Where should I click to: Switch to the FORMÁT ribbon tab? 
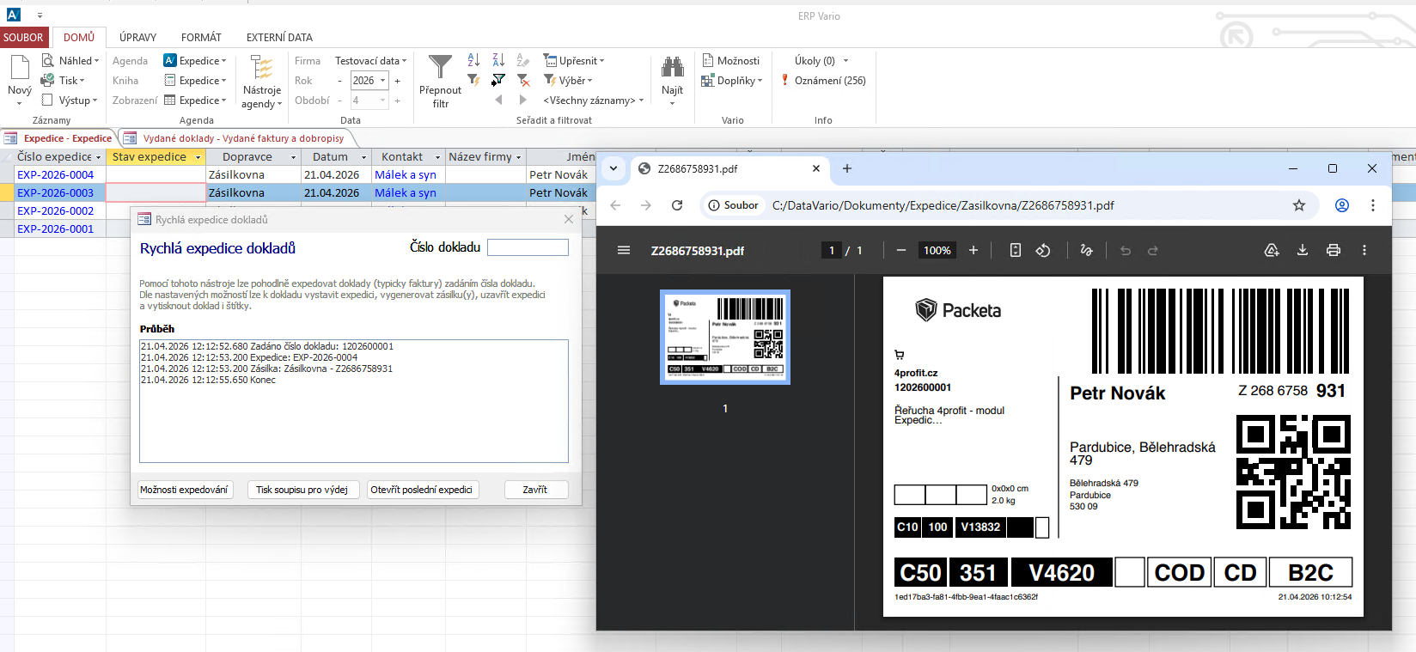click(201, 38)
